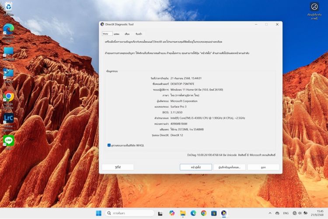This screenshot has width=328, height=219.
Task: Close the DirectX Diagnostic Tool window
Action: [x=277, y=25]
